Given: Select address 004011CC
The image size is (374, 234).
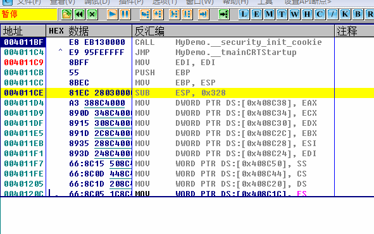Looking at the screenshot, I should tap(23, 83).
